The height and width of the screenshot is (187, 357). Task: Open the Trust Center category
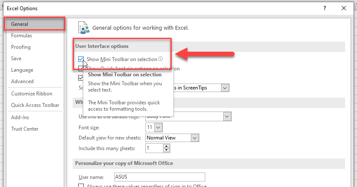click(25, 129)
